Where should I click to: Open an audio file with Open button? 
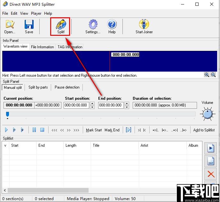tap(10, 27)
